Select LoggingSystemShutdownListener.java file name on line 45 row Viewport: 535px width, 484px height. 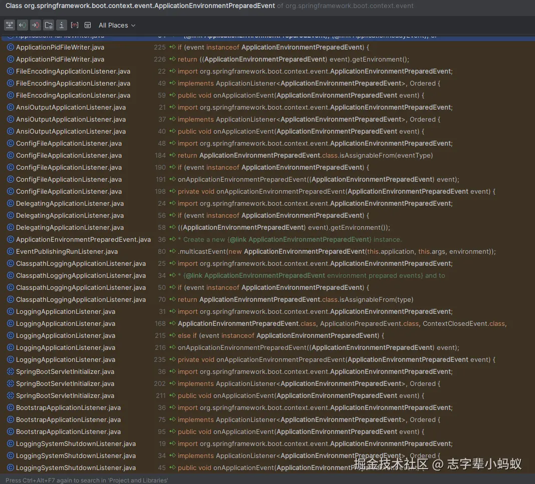(x=76, y=467)
